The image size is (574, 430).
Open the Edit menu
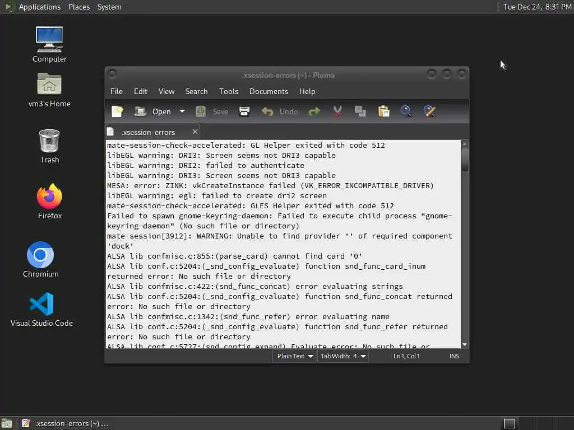(x=141, y=91)
